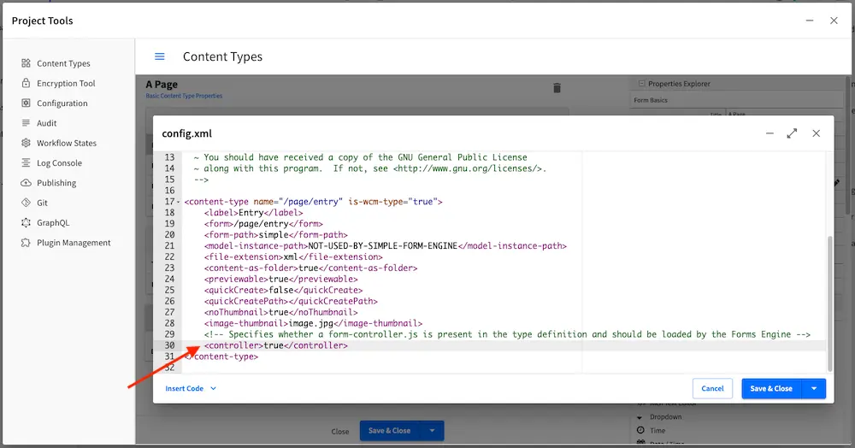Click the Content Types grid icon
The width and height of the screenshot is (855, 448).
(26, 63)
